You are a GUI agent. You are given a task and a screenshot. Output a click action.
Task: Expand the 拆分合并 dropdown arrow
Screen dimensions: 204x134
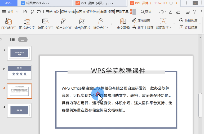click(x=108, y=28)
